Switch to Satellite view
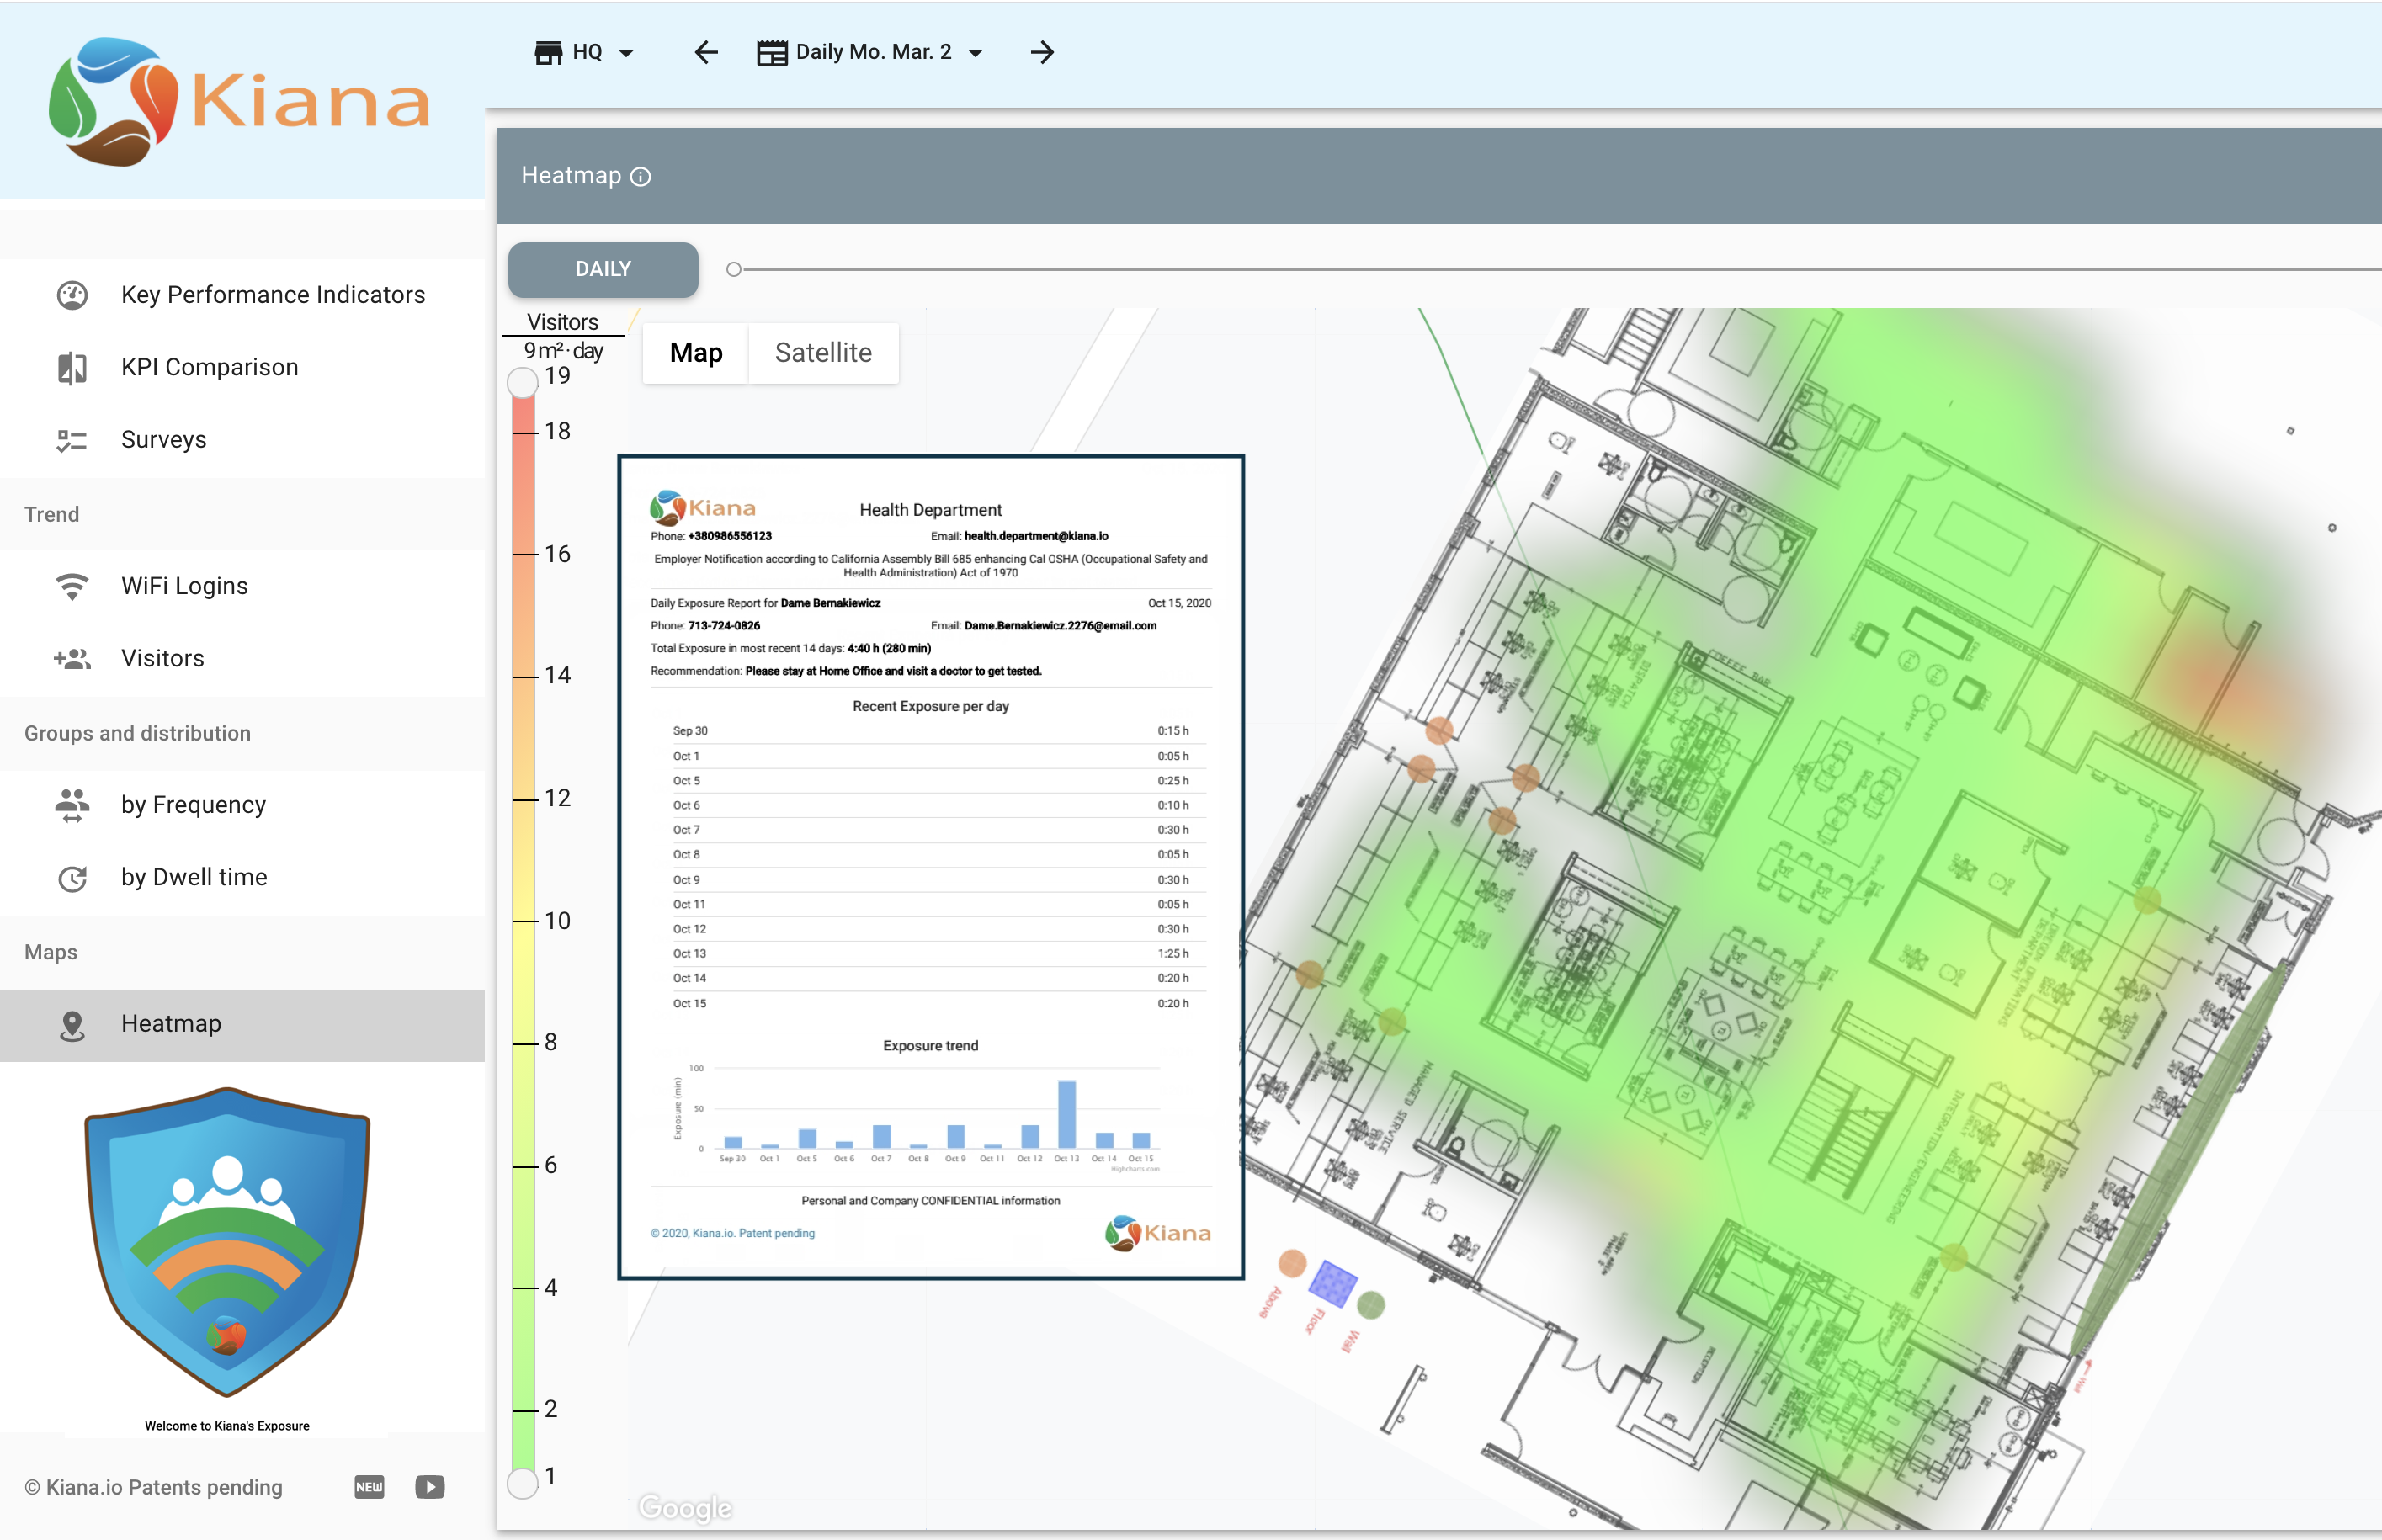The height and width of the screenshot is (1540, 2382). point(823,352)
